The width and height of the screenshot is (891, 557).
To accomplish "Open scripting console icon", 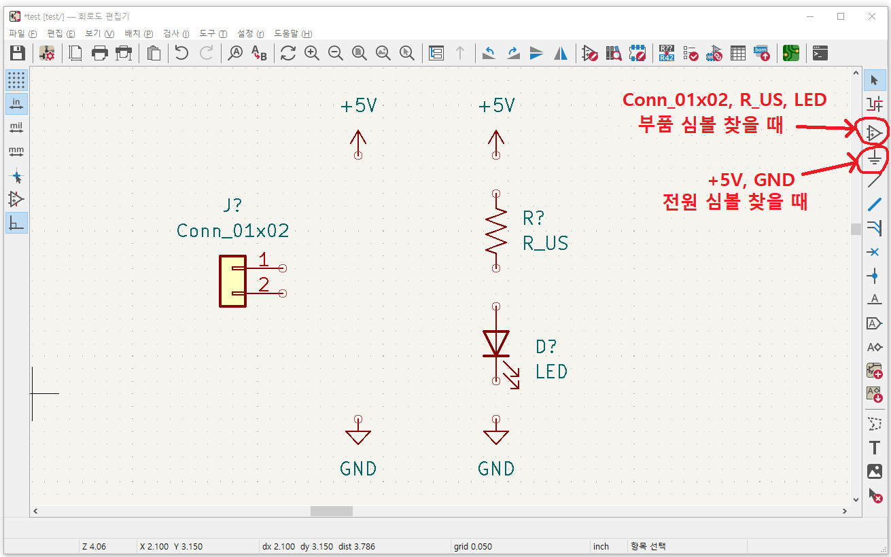I will (x=820, y=53).
